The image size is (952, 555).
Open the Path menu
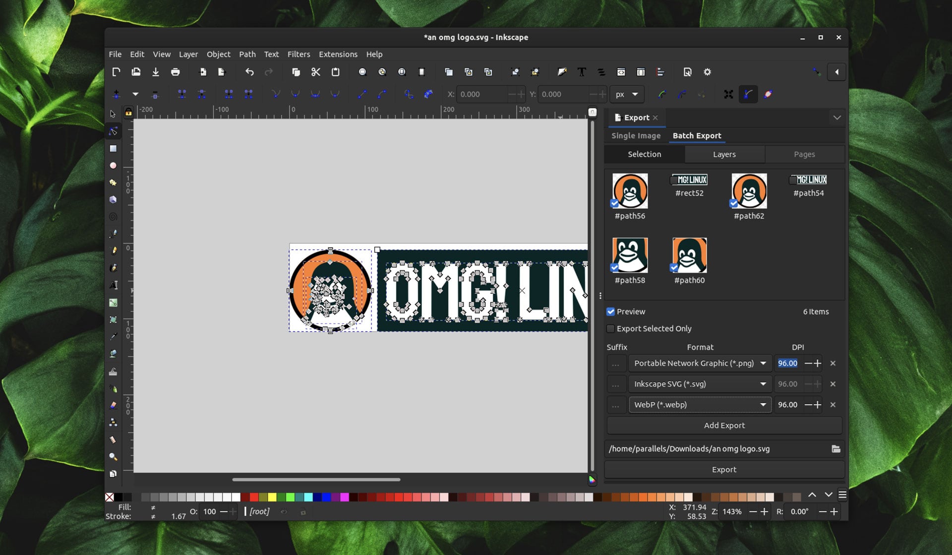pos(247,55)
